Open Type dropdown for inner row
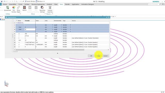The image size is (165, 93). [71, 27]
